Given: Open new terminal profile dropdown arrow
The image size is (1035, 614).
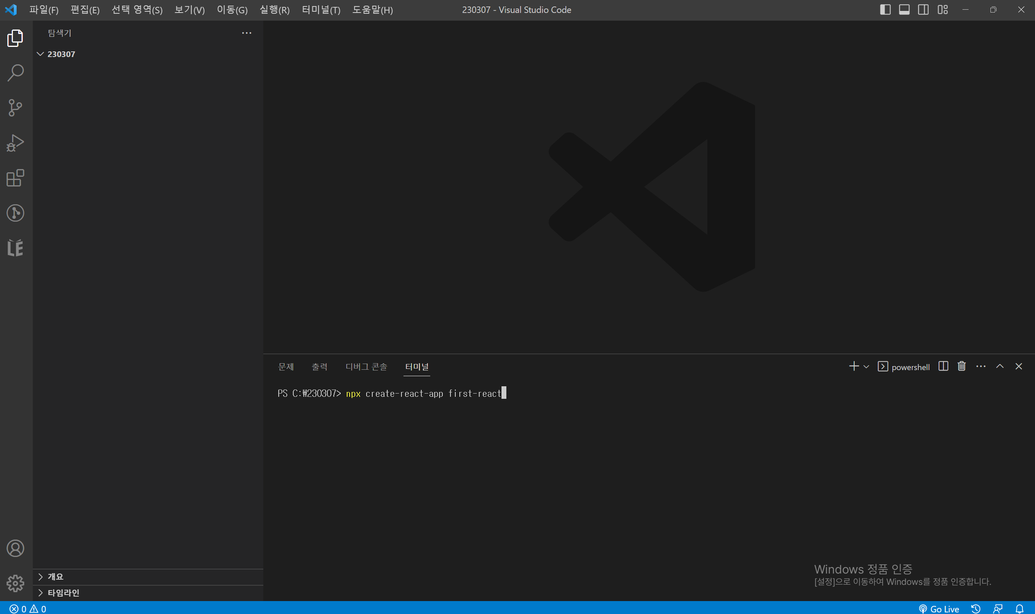Looking at the screenshot, I should pyautogui.click(x=866, y=366).
